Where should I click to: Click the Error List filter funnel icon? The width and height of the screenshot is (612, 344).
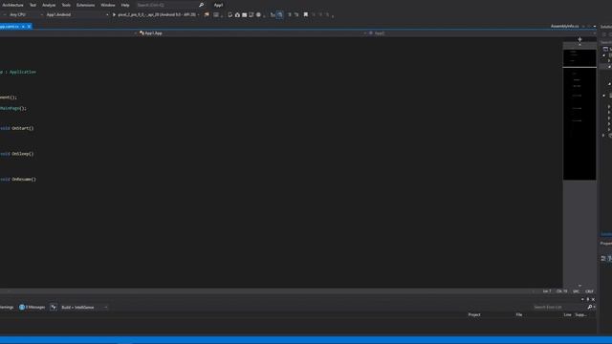tap(54, 308)
